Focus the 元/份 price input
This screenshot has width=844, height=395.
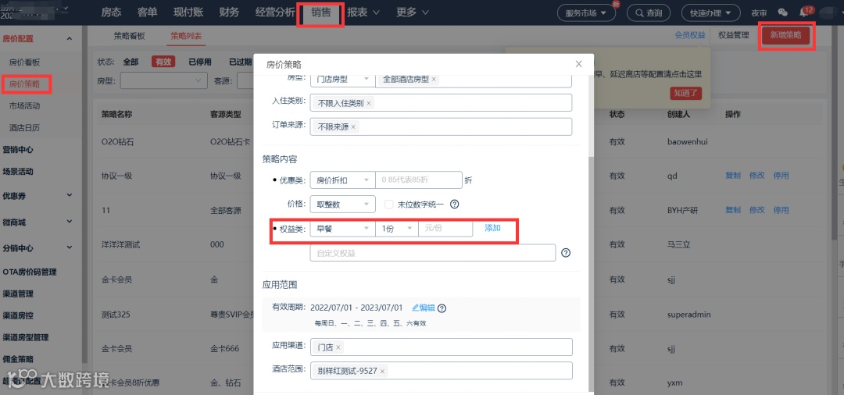click(445, 229)
